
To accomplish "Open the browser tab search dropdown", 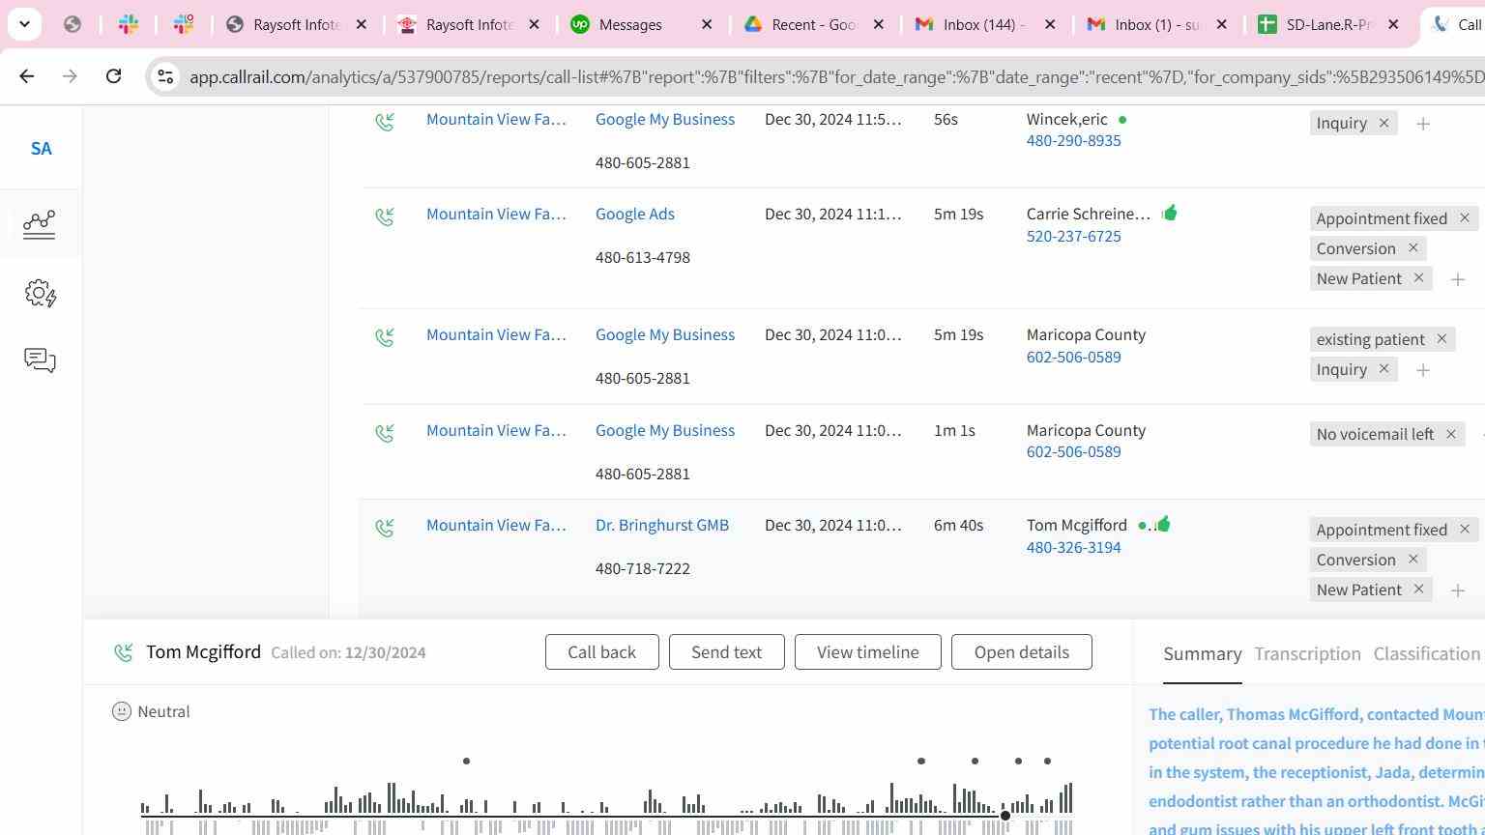I will point(24,24).
